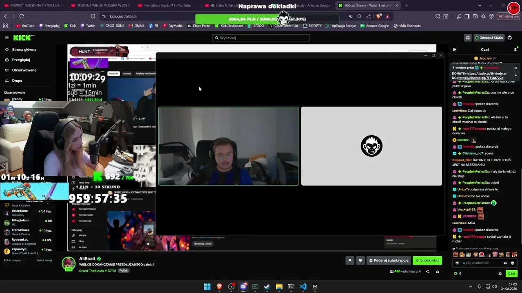Send message with green Czat button
The image size is (522, 293).
click(511, 273)
